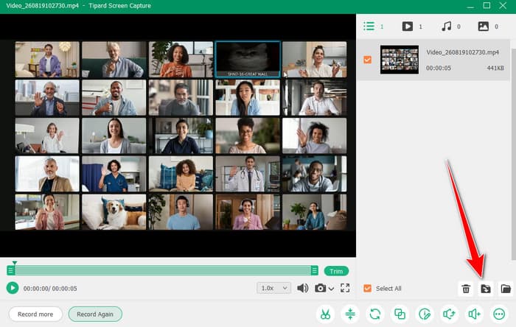The image size is (516, 327).
Task: Close the Tipard Screen Capture window
Action: pos(503,6)
